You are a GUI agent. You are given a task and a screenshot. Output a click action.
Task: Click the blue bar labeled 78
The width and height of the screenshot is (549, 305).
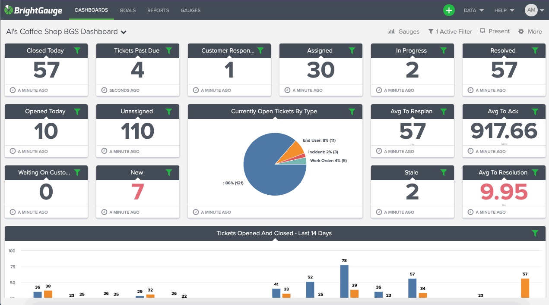[344, 281]
